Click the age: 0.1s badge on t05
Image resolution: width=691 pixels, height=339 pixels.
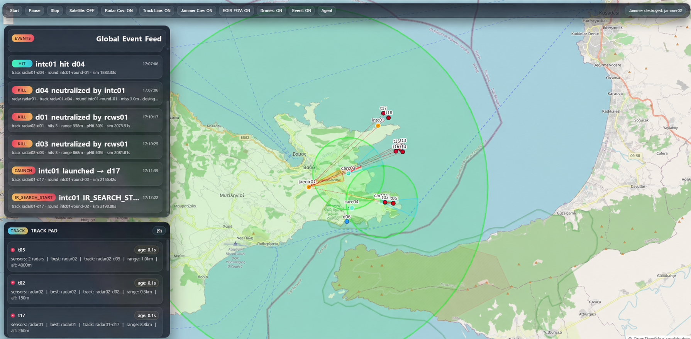tap(147, 250)
